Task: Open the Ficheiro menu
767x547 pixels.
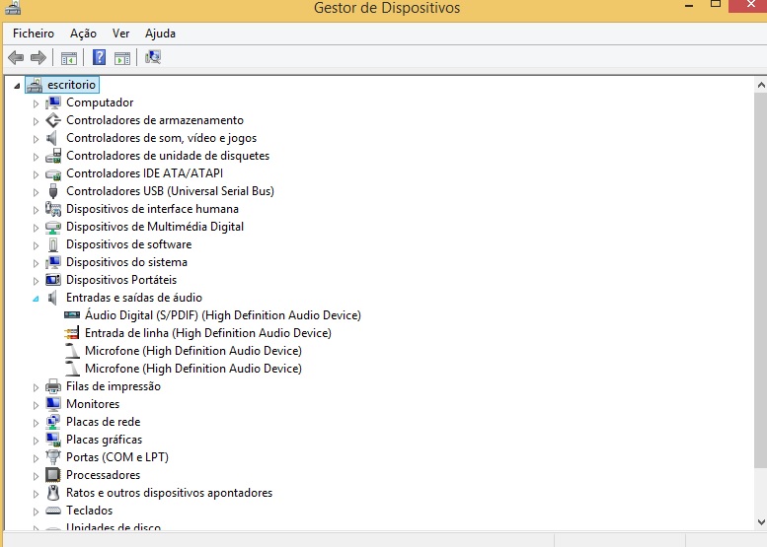Action: point(34,34)
